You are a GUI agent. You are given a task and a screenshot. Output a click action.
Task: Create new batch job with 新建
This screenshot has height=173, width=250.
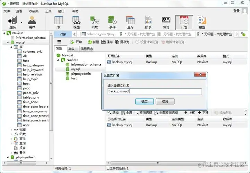click(x=93, y=42)
